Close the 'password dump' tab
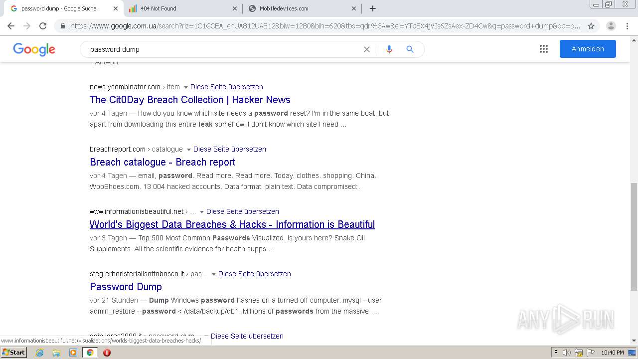 coord(116,8)
